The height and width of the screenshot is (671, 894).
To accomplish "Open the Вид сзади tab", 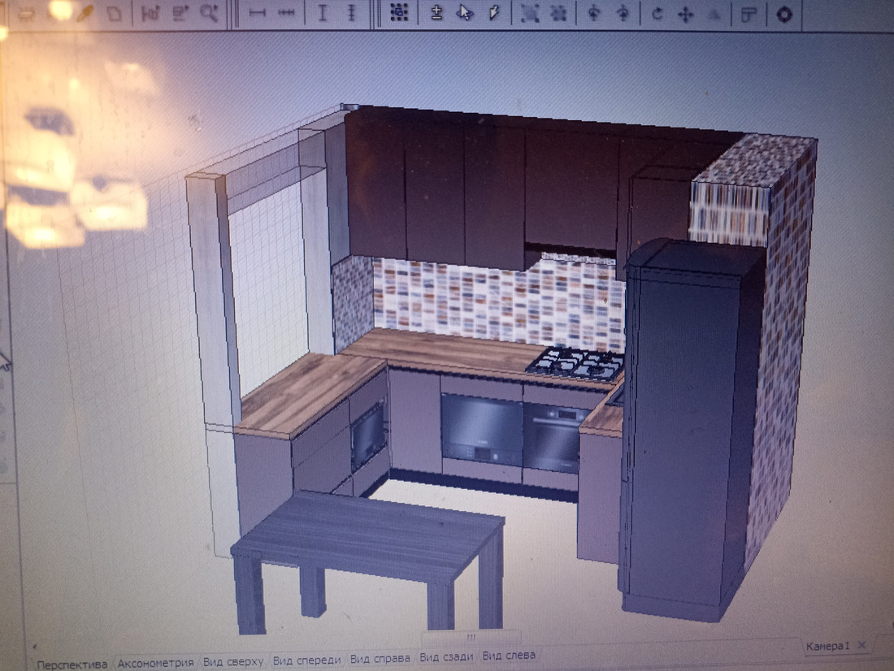I will click(x=446, y=656).
